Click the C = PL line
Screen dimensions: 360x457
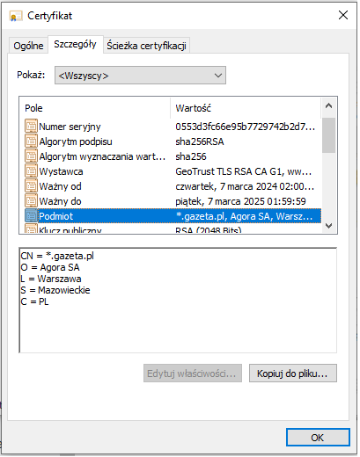(34, 301)
